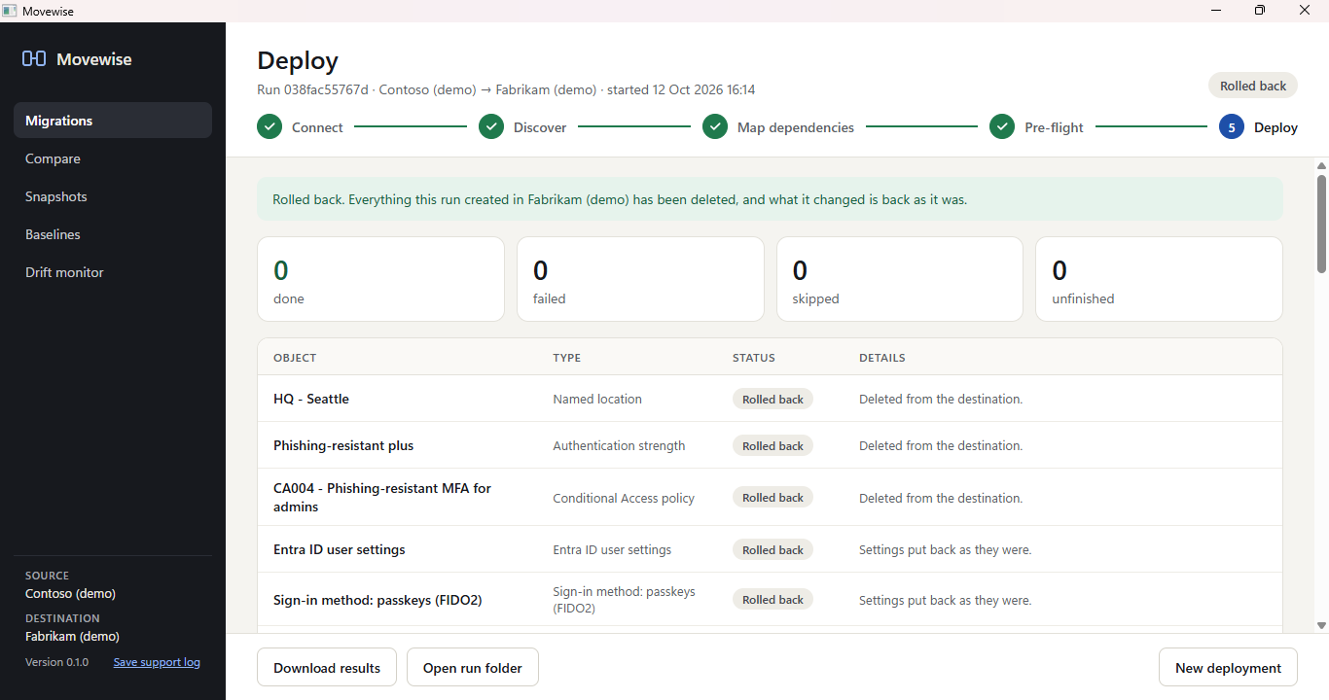Click the scrollbar down arrow of the results list
The height and width of the screenshot is (700, 1329).
pyautogui.click(x=1322, y=625)
